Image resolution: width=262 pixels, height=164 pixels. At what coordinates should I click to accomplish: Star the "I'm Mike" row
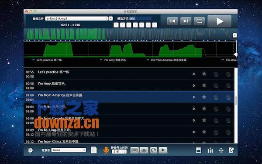(x=204, y=108)
